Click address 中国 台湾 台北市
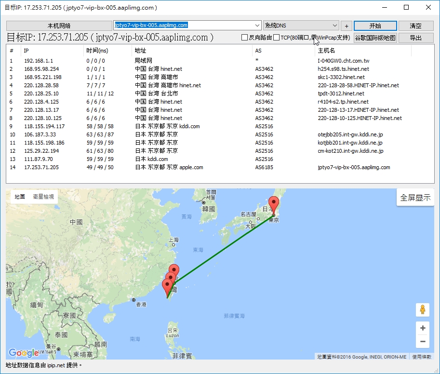Image resolution: width=440 pixels, height=374 pixels. click(x=156, y=93)
